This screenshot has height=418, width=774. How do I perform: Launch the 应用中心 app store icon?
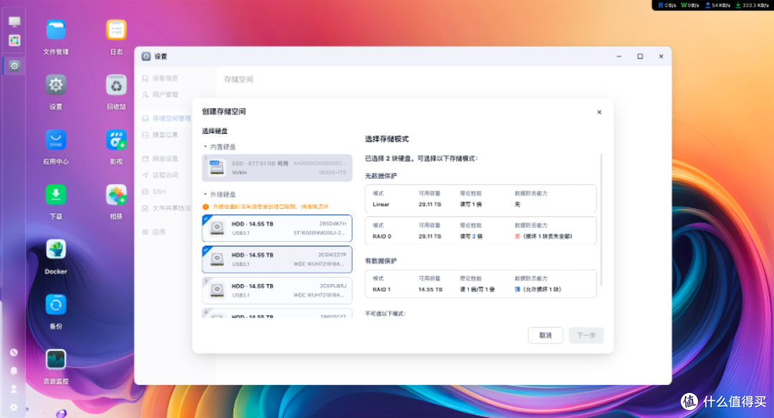56,140
